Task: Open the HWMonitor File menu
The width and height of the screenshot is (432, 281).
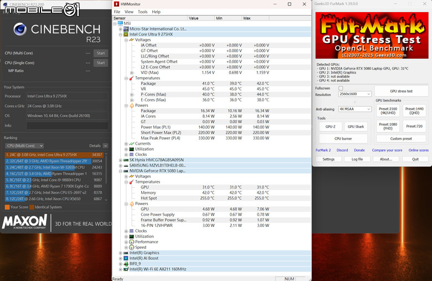Action: [117, 12]
